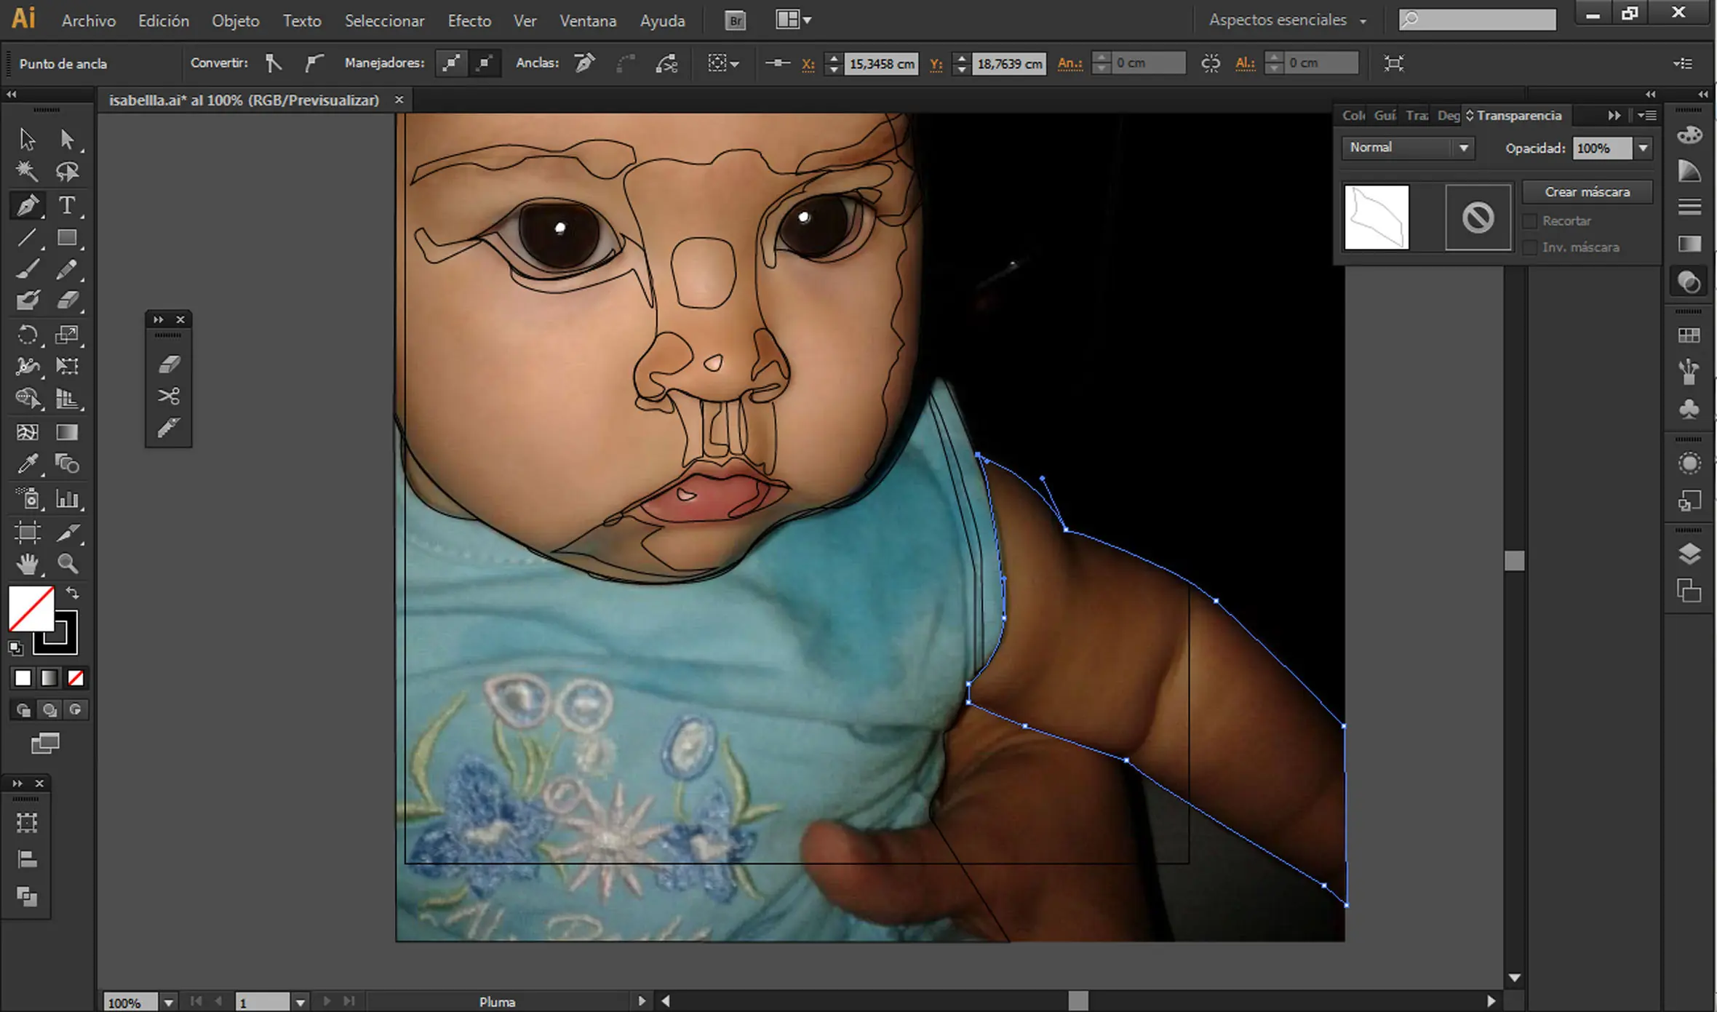Screen dimensions: 1717x1012
Task: Open the artboard number dropdown
Action: pos(300,1003)
